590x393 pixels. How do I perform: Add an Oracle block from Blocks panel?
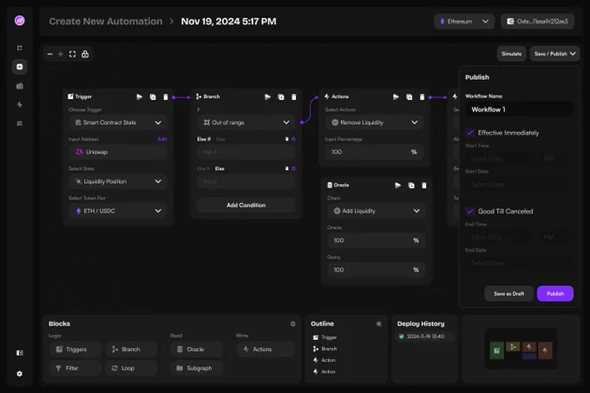[x=197, y=350]
